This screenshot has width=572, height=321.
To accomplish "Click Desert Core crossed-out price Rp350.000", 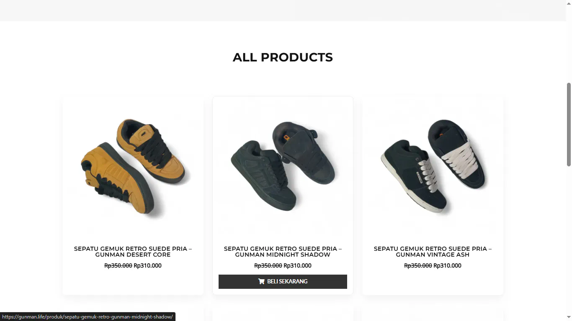I will click(118, 266).
